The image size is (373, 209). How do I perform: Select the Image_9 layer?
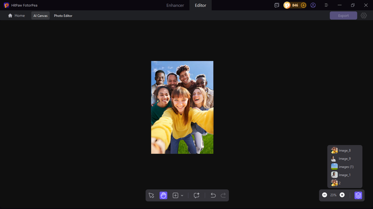click(x=345, y=158)
